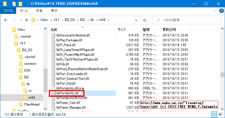The height and width of the screenshot is (118, 225).
Task: Sort by the 更新日時 column header
Action: (x=169, y=30)
